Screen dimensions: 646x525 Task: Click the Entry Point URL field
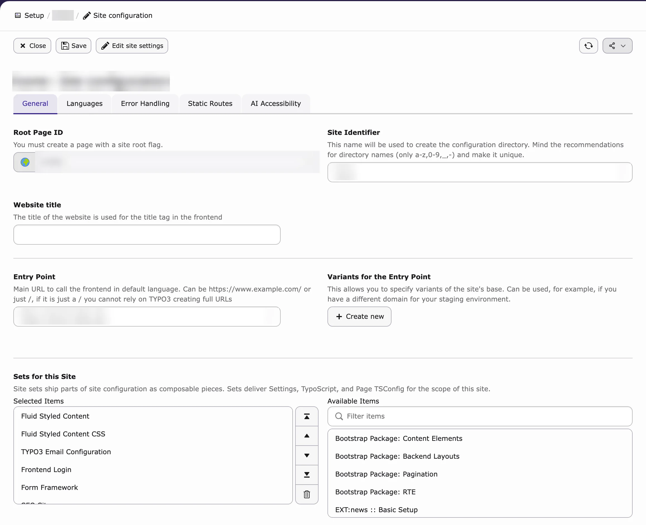pyautogui.click(x=147, y=317)
